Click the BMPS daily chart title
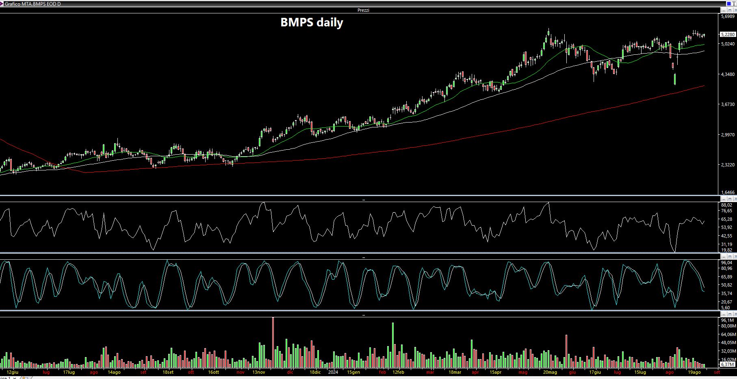The width and height of the screenshot is (737, 379). click(312, 22)
